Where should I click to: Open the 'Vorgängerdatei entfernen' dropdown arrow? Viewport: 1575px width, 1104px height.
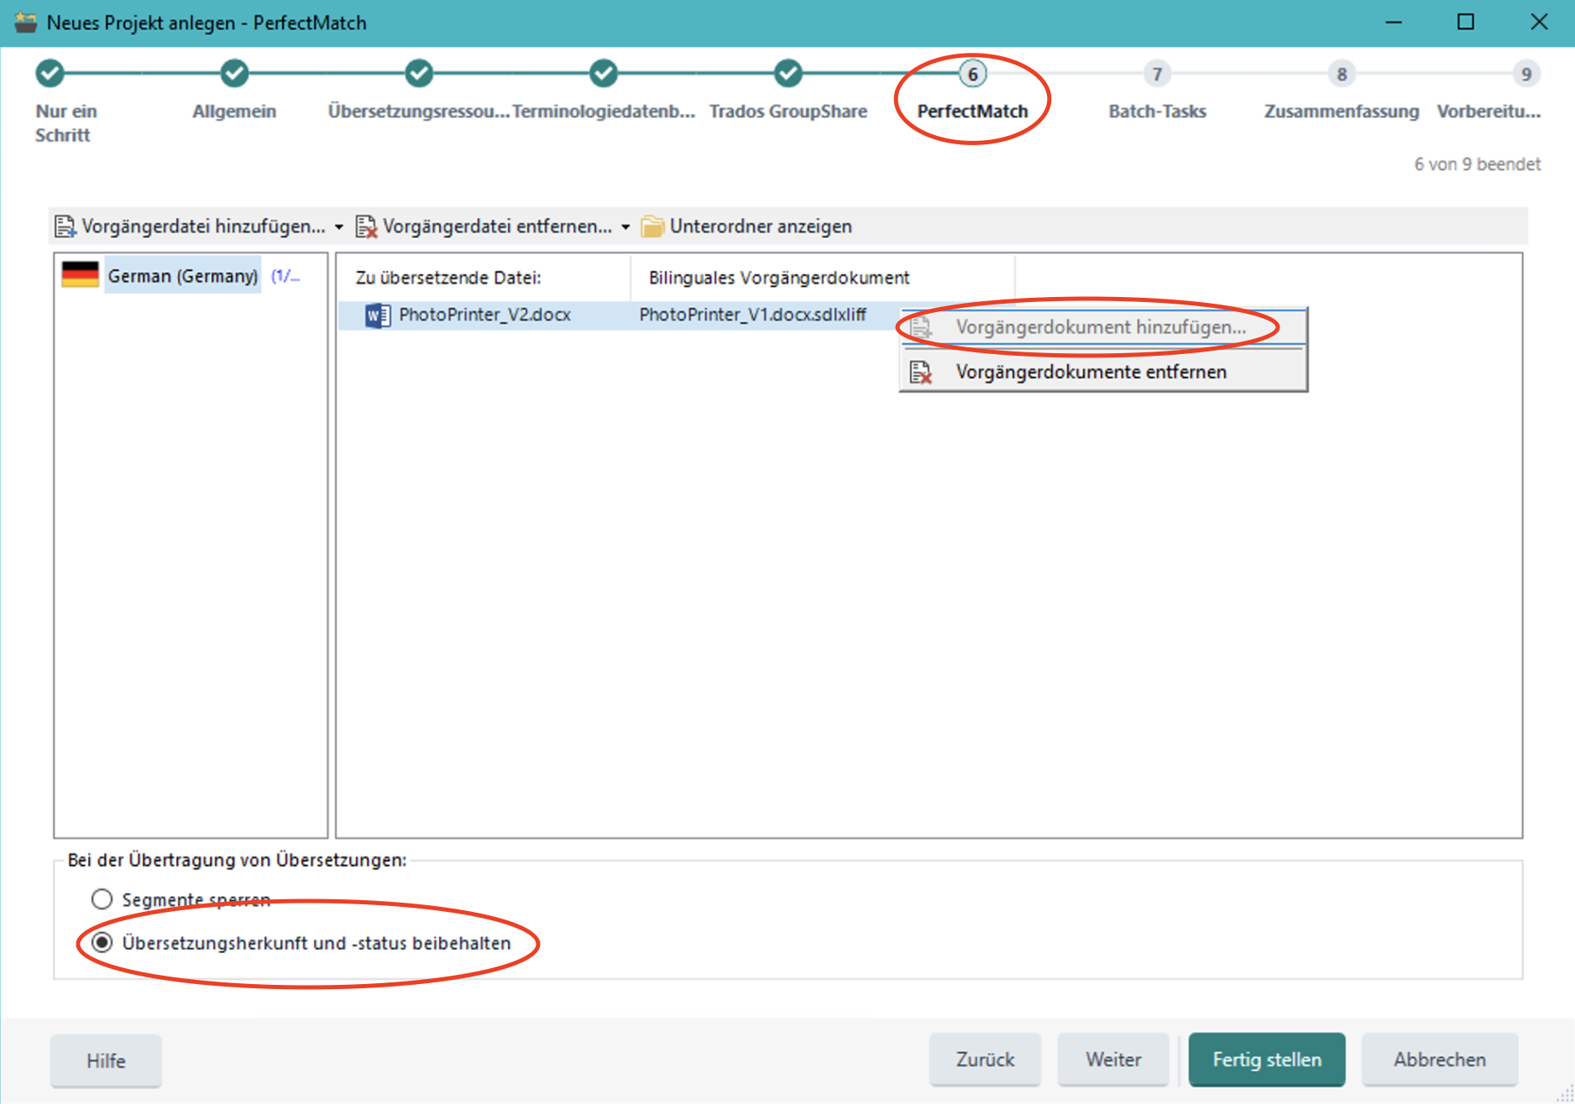point(625,227)
